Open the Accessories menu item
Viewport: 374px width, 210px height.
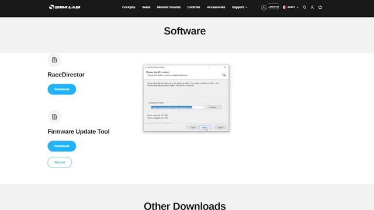pos(216,7)
